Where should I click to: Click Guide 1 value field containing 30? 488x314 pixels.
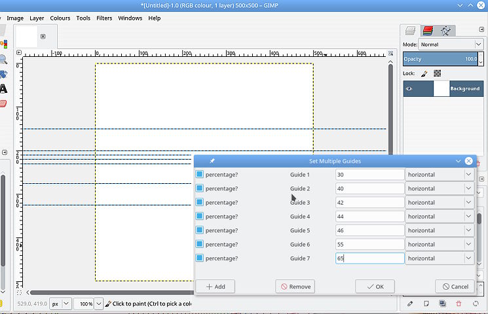click(x=369, y=175)
